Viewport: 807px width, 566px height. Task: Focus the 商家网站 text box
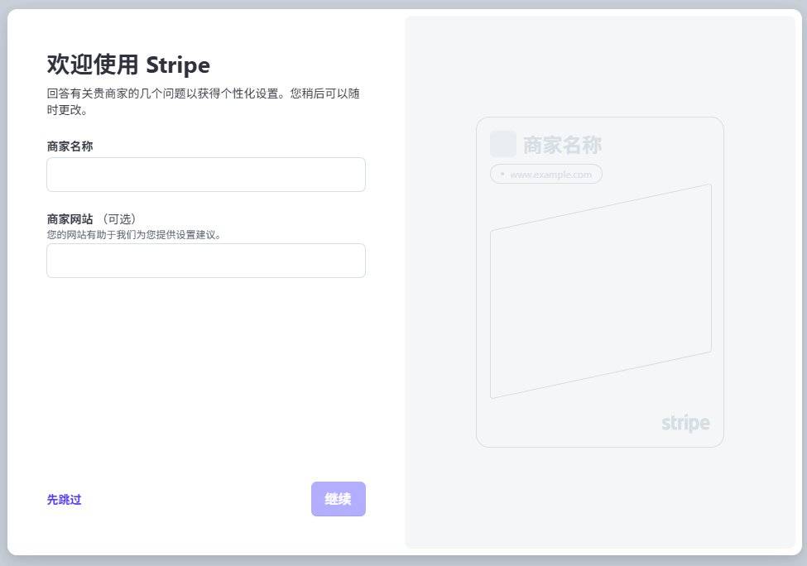pyautogui.click(x=205, y=261)
